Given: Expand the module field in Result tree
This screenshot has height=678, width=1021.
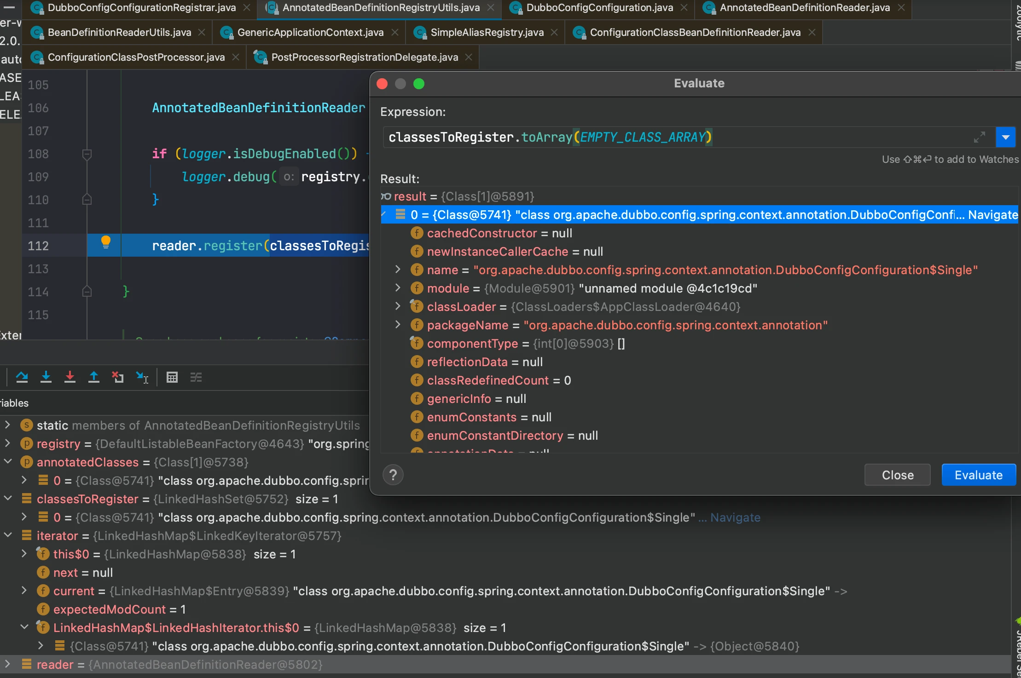Looking at the screenshot, I should point(398,288).
